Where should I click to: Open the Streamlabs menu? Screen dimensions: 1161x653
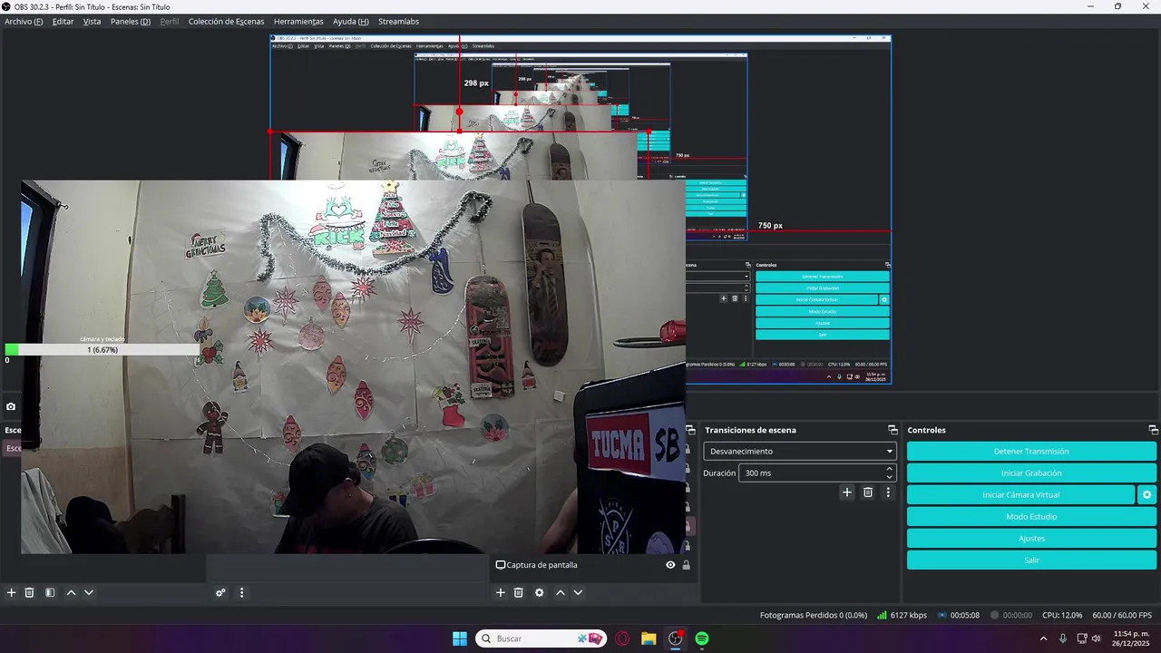[398, 21]
